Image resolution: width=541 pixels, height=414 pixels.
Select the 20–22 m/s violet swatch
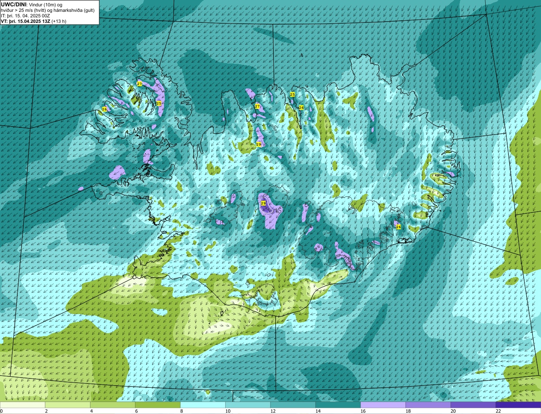pyautogui.click(x=473, y=405)
